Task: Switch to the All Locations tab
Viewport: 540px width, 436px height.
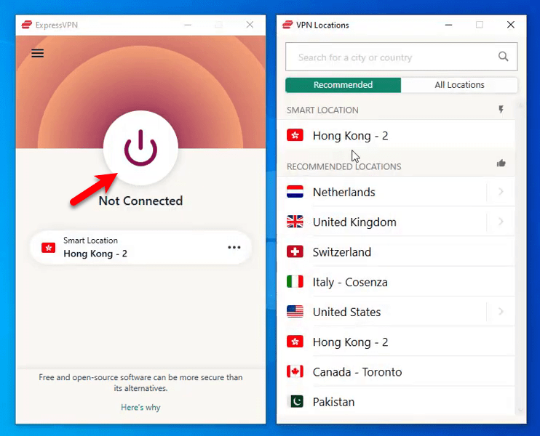Action: point(459,85)
